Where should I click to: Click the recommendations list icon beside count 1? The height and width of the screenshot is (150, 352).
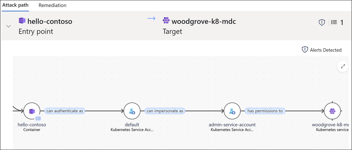(334, 22)
